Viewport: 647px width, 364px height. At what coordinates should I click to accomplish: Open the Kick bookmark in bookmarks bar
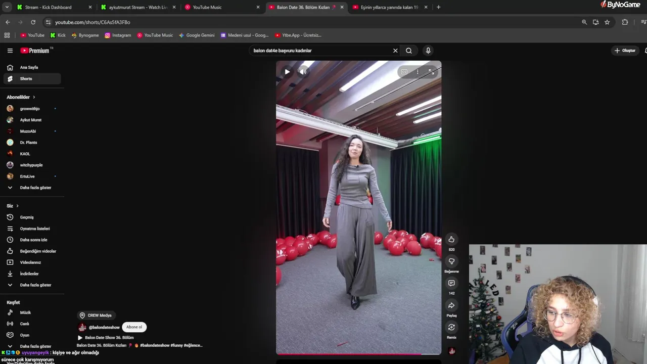(x=58, y=35)
